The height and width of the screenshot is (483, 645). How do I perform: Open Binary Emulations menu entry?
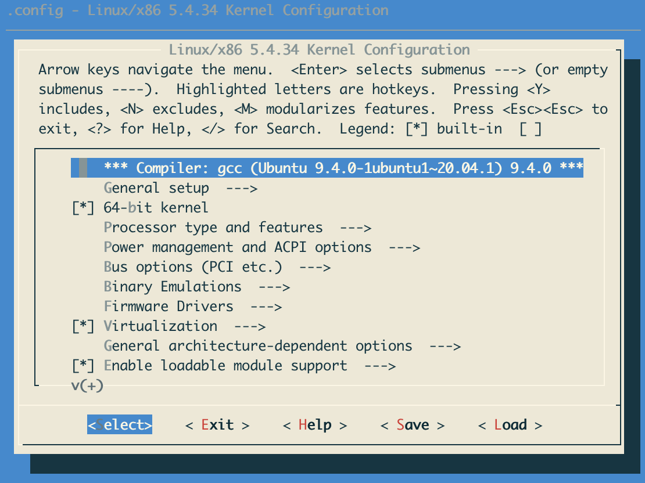pos(173,287)
